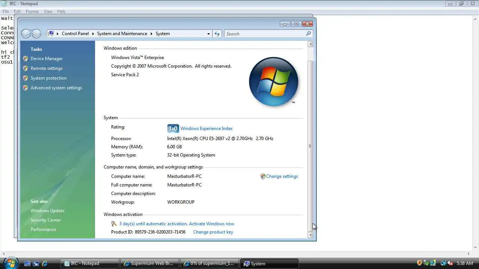Image resolution: width=479 pixels, height=269 pixels.
Task: Click the shield icon next to Change settings
Action: [x=263, y=176]
